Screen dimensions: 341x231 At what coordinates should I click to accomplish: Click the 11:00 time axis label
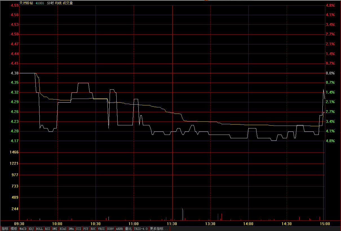click(134, 224)
